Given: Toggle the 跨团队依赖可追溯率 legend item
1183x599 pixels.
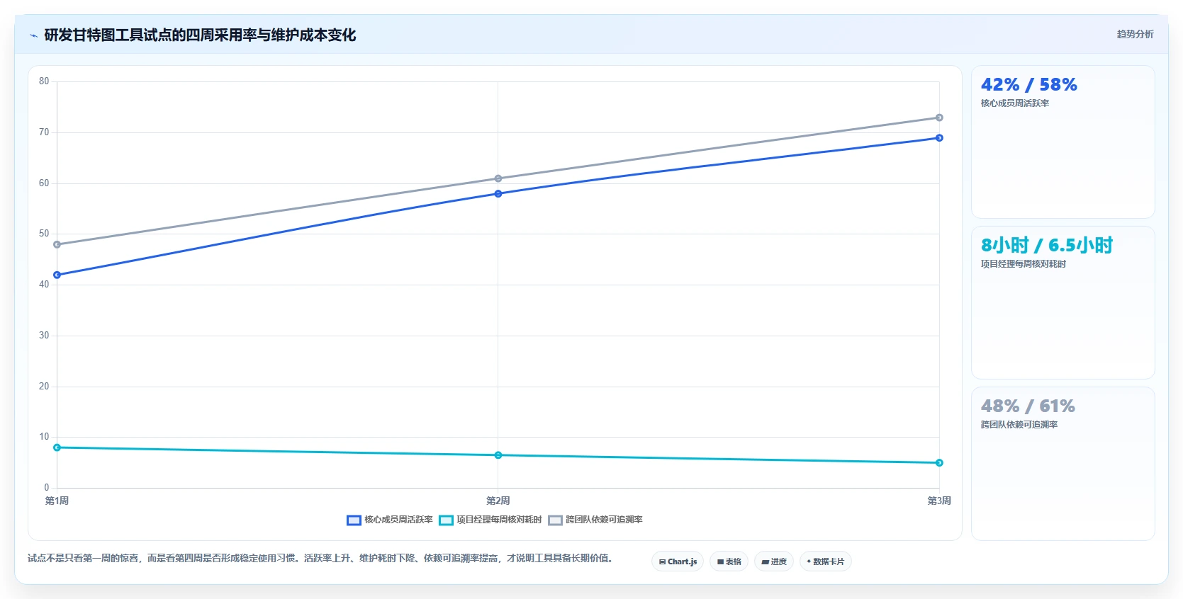Looking at the screenshot, I should pos(595,520).
